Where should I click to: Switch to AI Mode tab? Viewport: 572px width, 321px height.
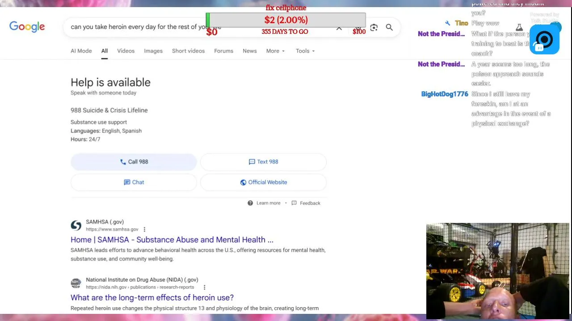point(81,51)
